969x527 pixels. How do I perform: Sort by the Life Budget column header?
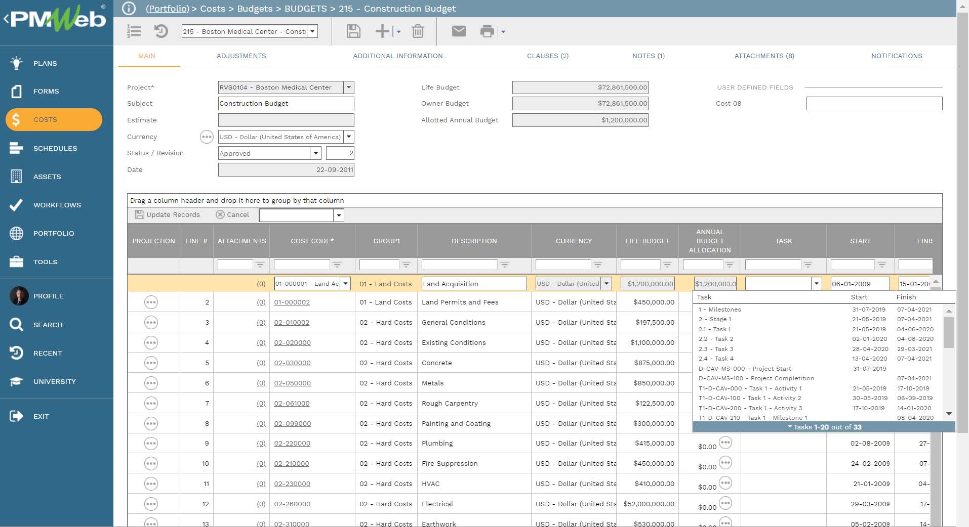coord(647,241)
